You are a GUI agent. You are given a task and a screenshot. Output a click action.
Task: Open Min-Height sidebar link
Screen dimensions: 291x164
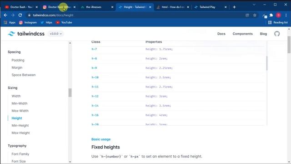(x=20, y=126)
